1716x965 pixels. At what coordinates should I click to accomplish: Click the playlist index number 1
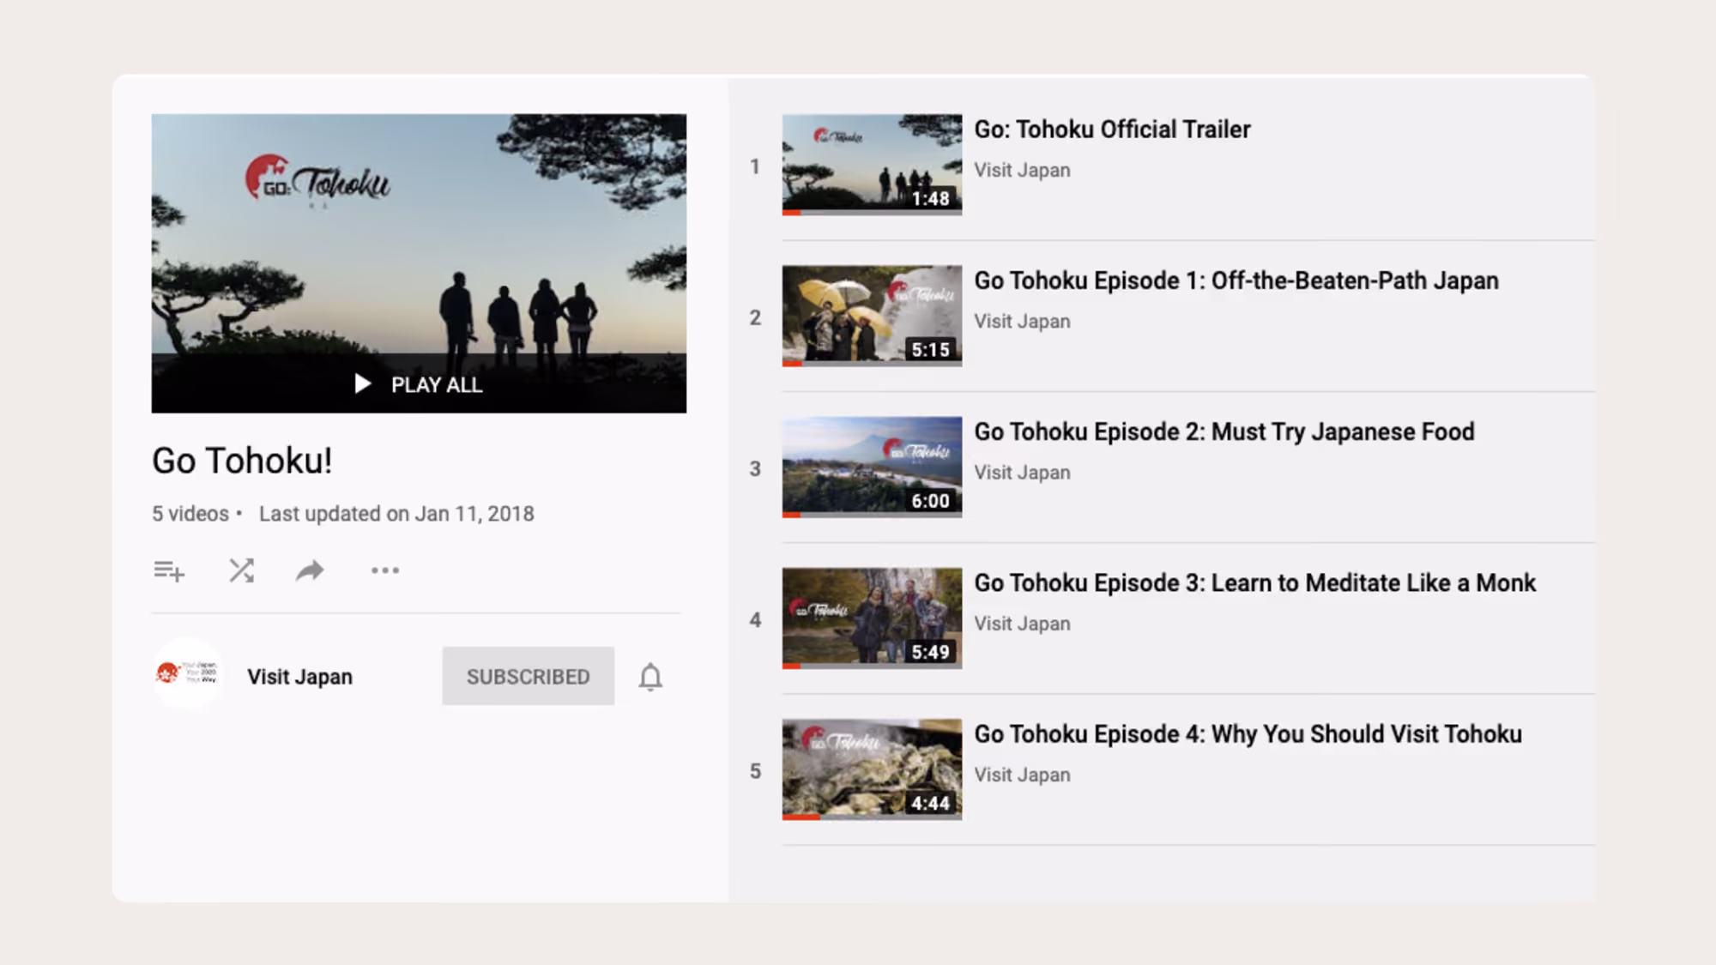coord(755,166)
